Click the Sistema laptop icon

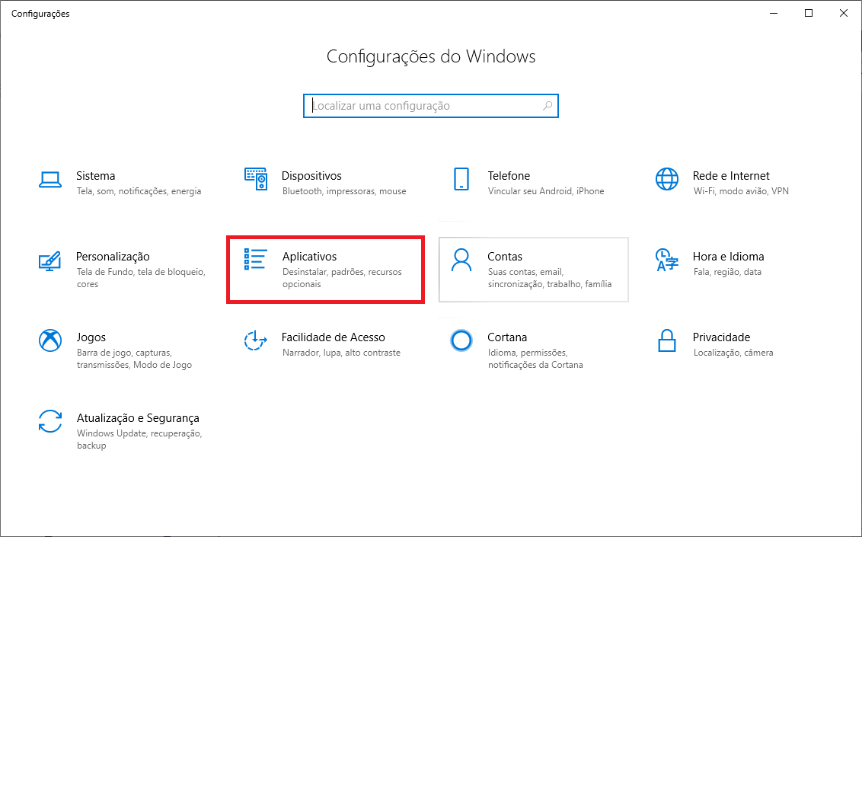[50, 180]
